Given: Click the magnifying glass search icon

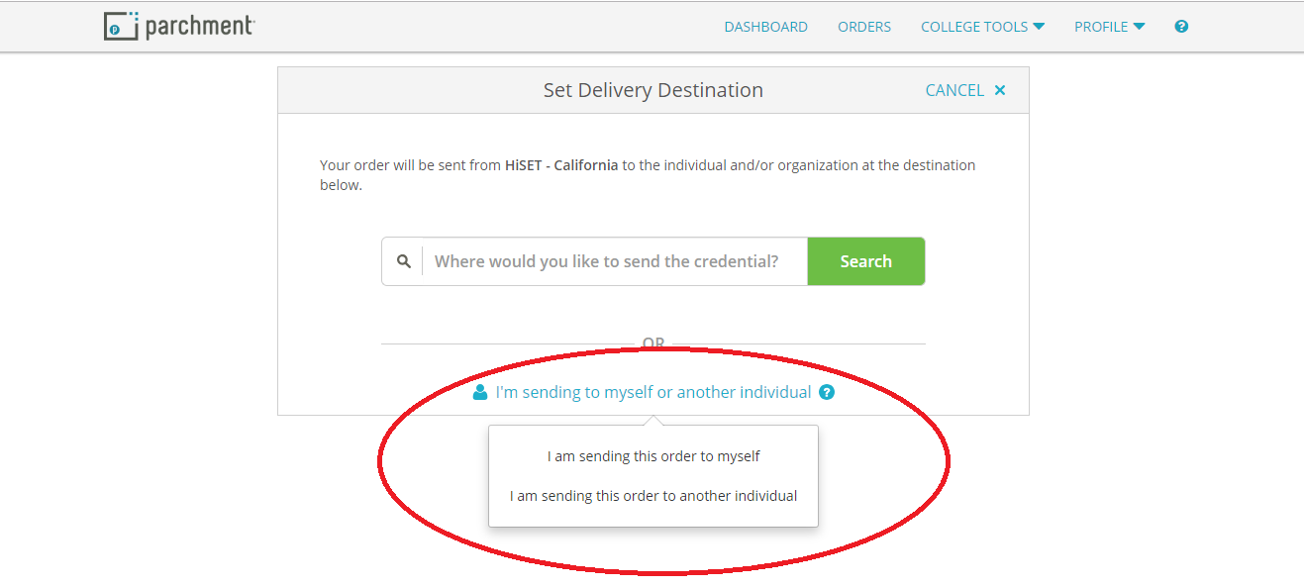Looking at the screenshot, I should coord(403,261).
